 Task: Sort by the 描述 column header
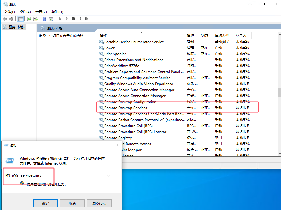192,35
